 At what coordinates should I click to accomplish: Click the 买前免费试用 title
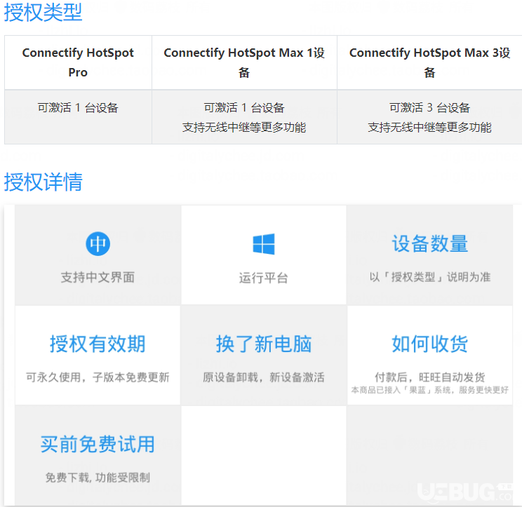coord(98,444)
